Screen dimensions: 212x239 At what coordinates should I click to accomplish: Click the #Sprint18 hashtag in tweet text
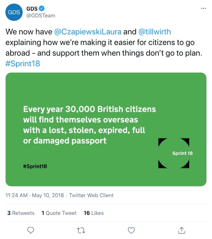point(23,63)
